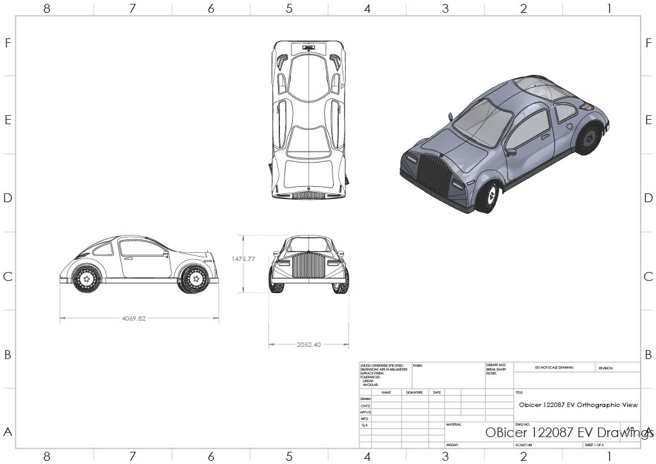Click the Q.A row label

point(365,425)
